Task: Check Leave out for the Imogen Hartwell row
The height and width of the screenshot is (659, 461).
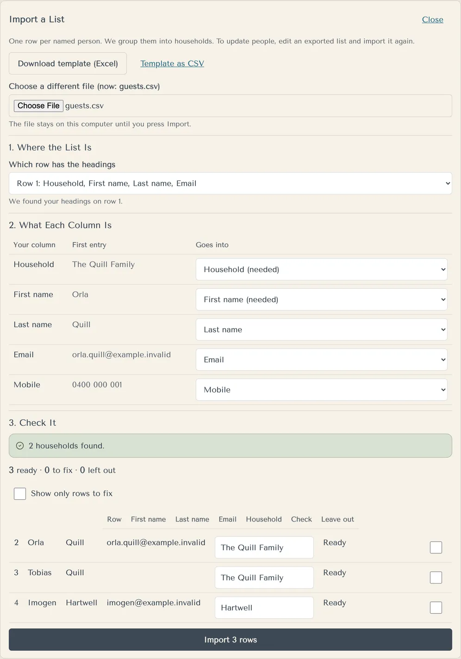Action: pyautogui.click(x=436, y=608)
